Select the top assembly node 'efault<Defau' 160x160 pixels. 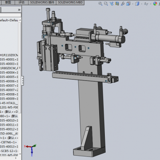click(9, 20)
